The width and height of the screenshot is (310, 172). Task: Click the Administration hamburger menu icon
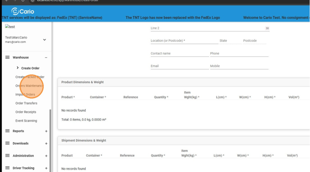[x=7, y=156]
